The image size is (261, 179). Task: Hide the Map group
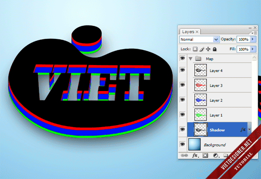click(182, 58)
